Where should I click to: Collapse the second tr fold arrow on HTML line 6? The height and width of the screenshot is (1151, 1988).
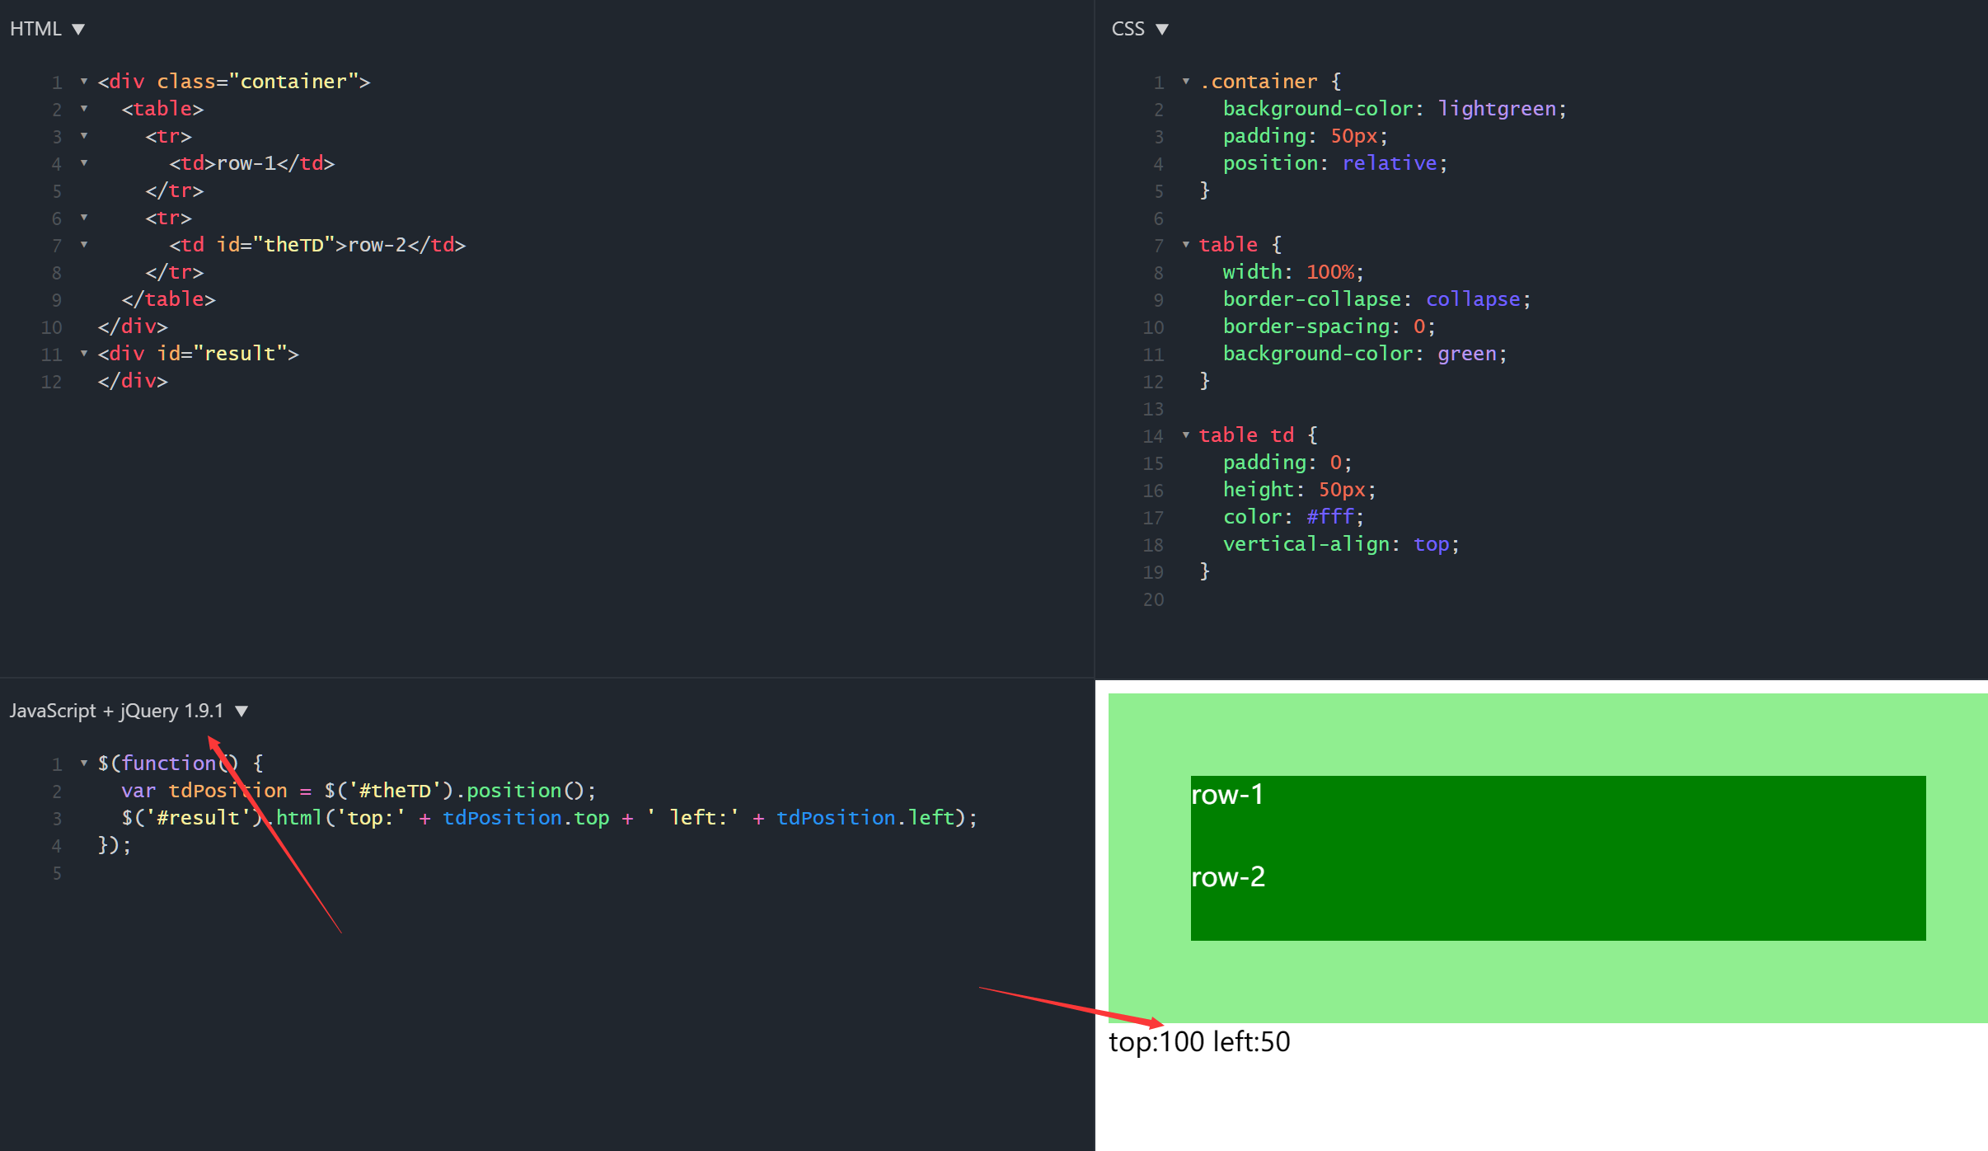pyautogui.click(x=84, y=217)
